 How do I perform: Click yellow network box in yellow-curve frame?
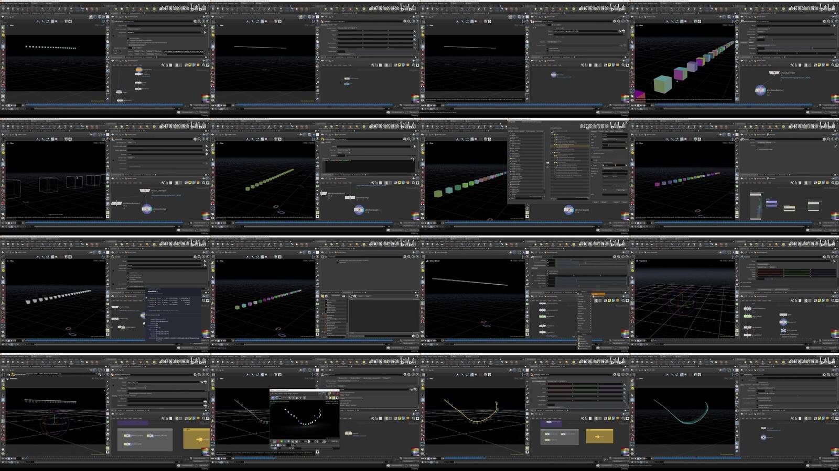coord(599,436)
